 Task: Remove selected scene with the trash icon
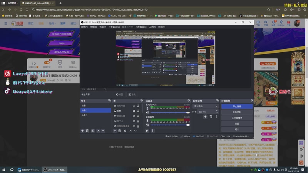pyautogui.click(x=87, y=131)
